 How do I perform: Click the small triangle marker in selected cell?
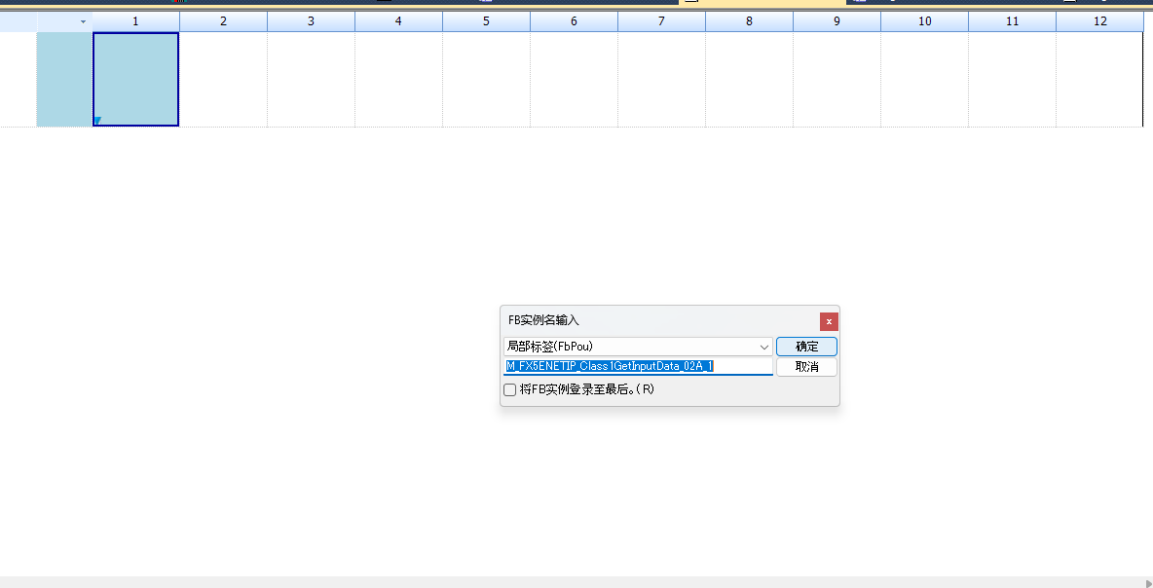tap(97, 121)
